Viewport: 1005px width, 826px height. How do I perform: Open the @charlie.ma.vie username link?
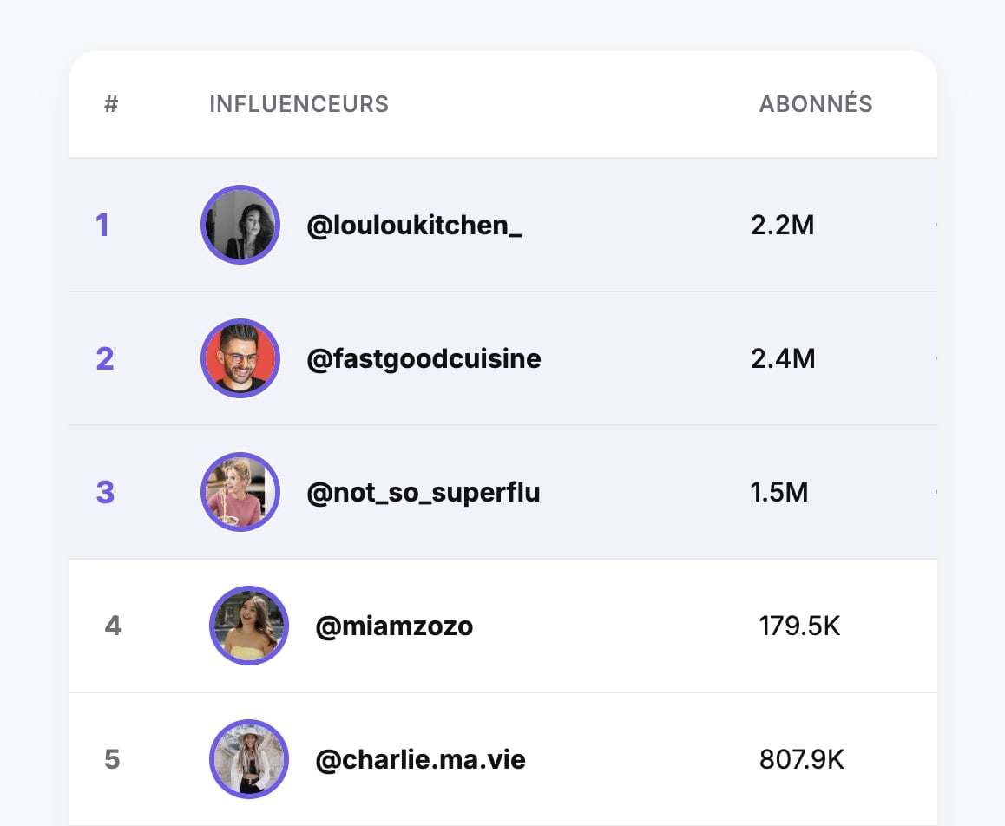[x=420, y=761]
